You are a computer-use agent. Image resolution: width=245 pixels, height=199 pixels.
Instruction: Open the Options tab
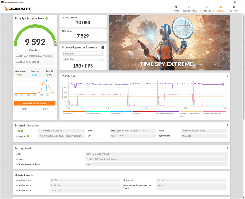tap(234, 9)
